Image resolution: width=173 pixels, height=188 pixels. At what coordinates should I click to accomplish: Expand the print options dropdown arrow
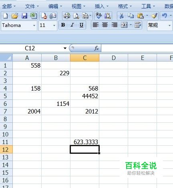coord(91,16)
